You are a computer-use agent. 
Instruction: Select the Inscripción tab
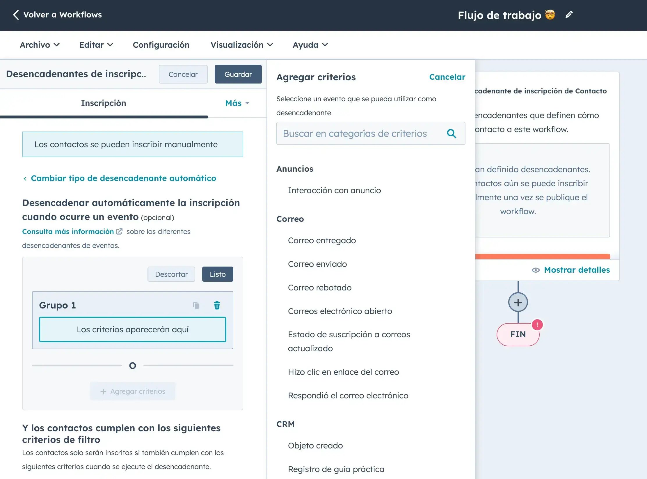[x=104, y=103]
